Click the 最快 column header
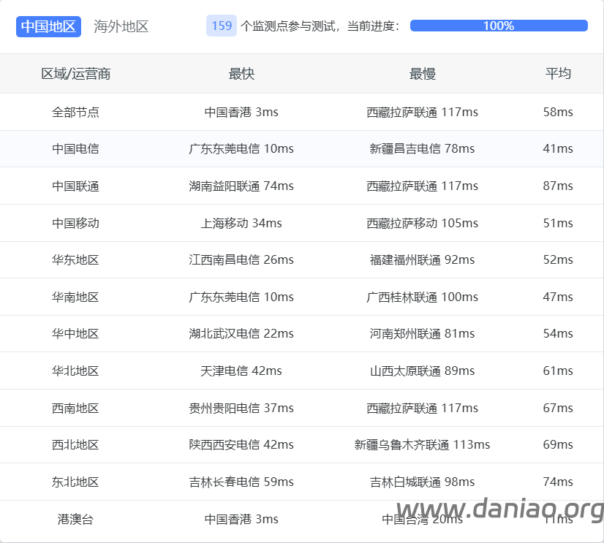Screen dimensions: 604x543 point(241,74)
